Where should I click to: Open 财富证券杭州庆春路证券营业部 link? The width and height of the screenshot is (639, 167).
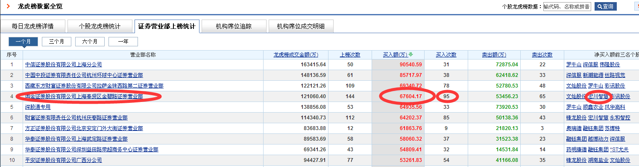[76, 118]
